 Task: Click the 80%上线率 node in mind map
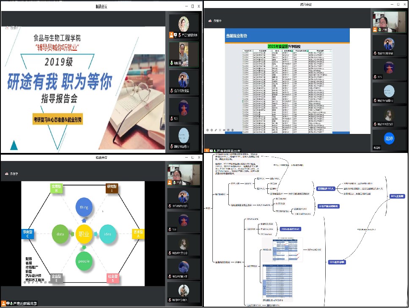(398, 196)
